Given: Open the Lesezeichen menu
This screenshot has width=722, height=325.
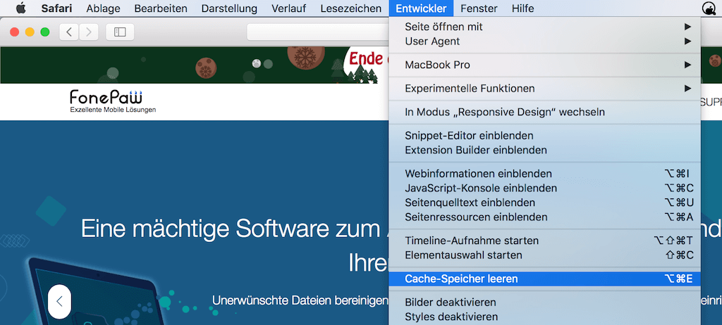Looking at the screenshot, I should [x=351, y=8].
